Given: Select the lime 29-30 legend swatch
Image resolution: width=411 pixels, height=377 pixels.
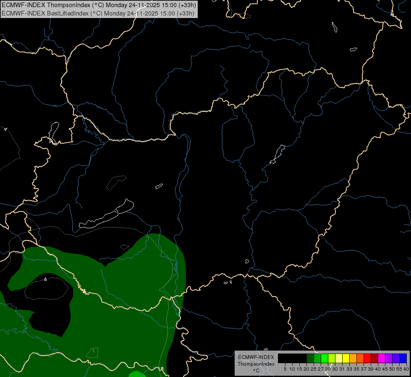Looking at the screenshot, I should (332, 358).
